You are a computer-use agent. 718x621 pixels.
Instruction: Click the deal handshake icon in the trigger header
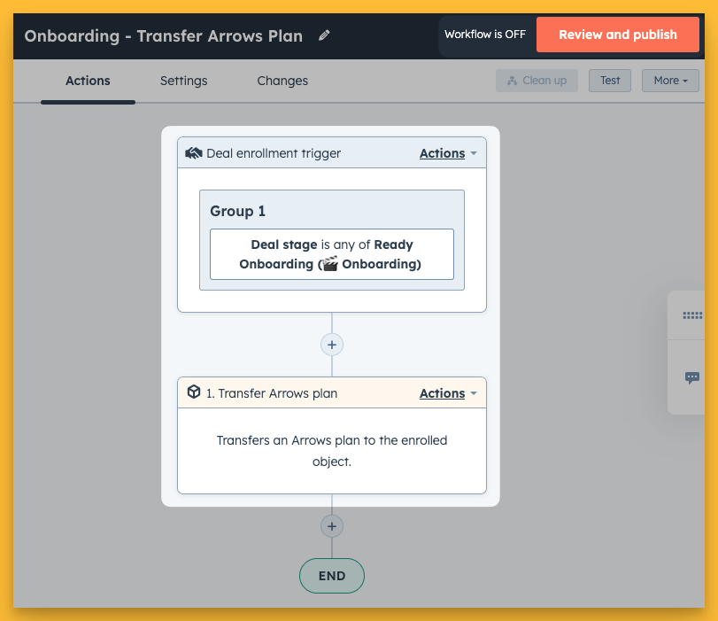[x=194, y=153]
